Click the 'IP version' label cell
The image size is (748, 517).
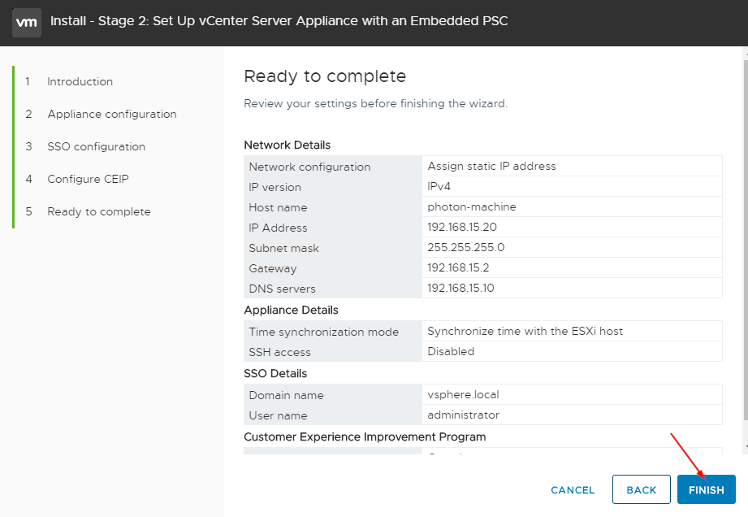click(x=332, y=187)
